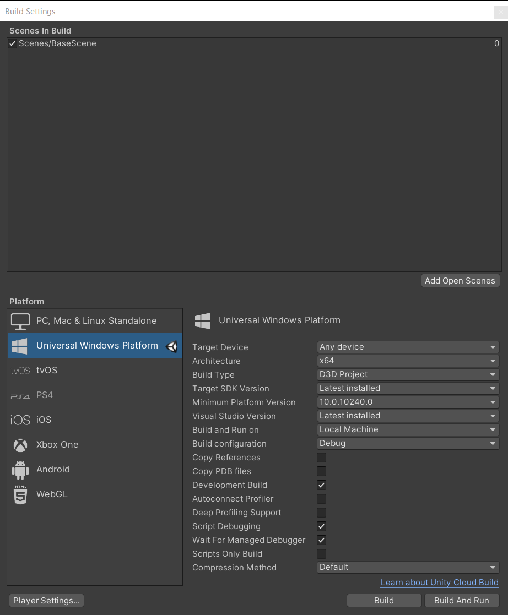Click the Minimum Platform Version label

pos(244,402)
